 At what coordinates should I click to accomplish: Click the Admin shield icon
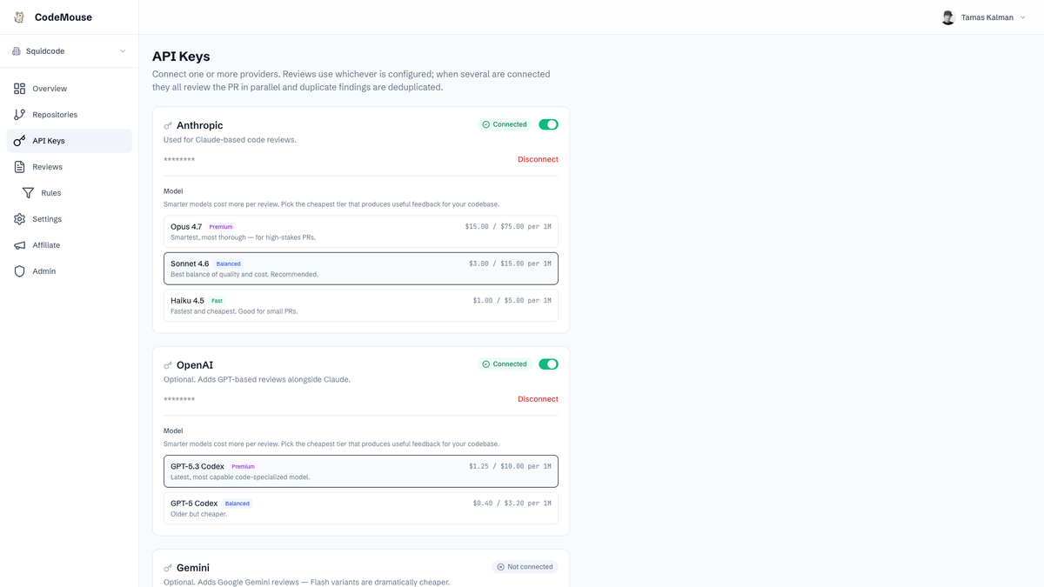(x=19, y=271)
